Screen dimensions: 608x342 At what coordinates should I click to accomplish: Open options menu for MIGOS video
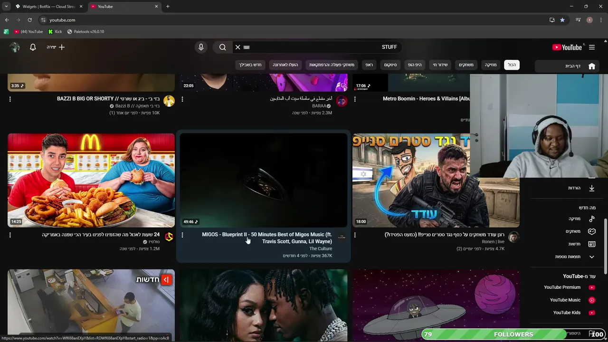182,235
